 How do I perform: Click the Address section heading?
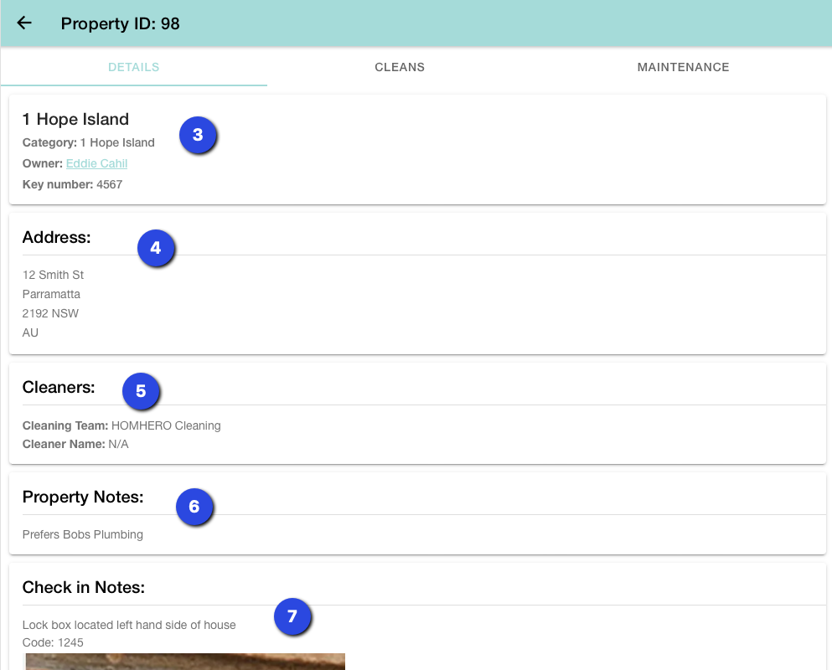click(x=56, y=237)
